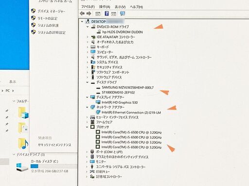Click the Back arrow toolbar icon

click(x=82, y=14)
